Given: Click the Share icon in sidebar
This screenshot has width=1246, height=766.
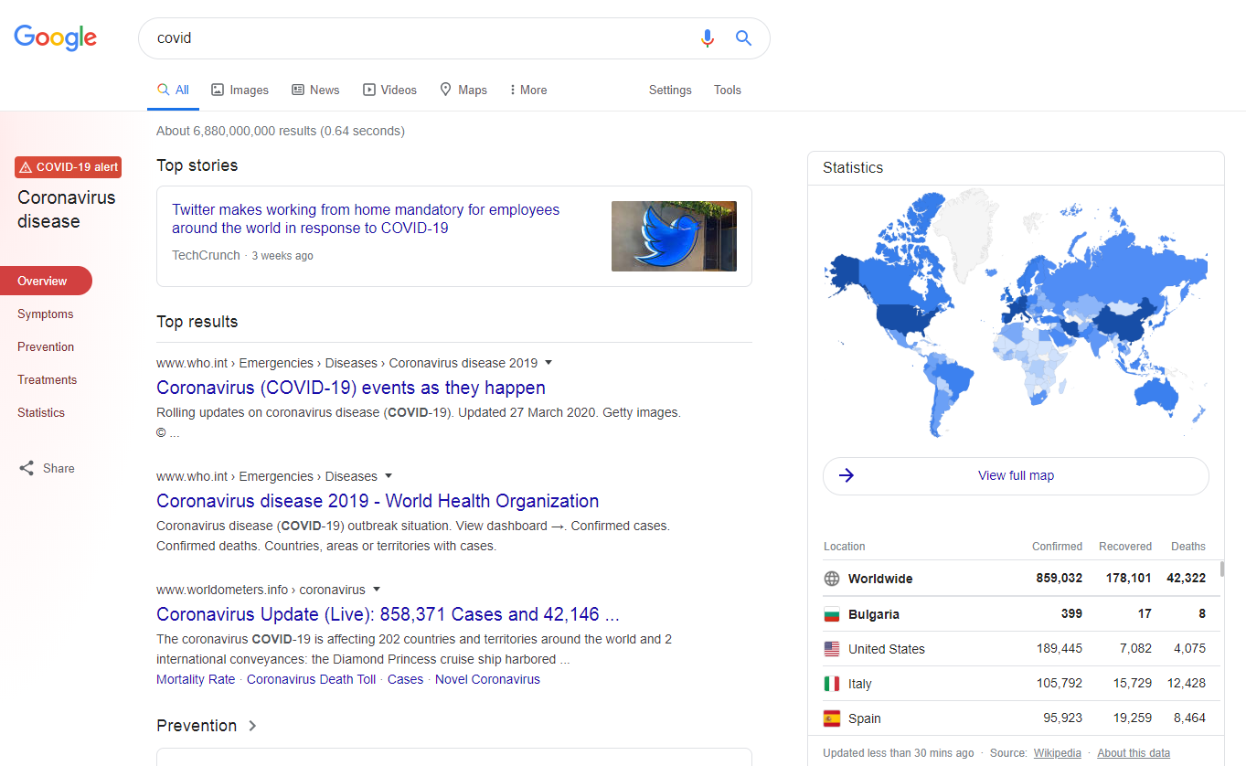Looking at the screenshot, I should pyautogui.click(x=27, y=468).
